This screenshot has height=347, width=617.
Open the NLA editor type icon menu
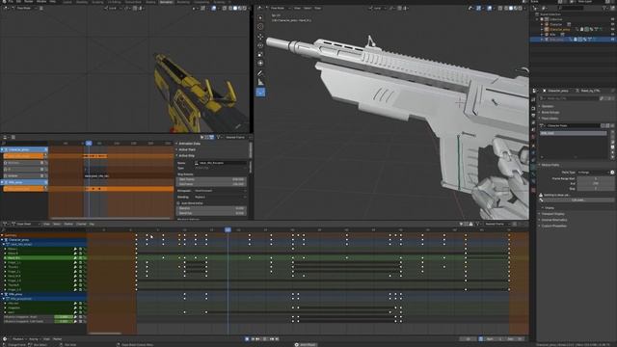(x=6, y=137)
